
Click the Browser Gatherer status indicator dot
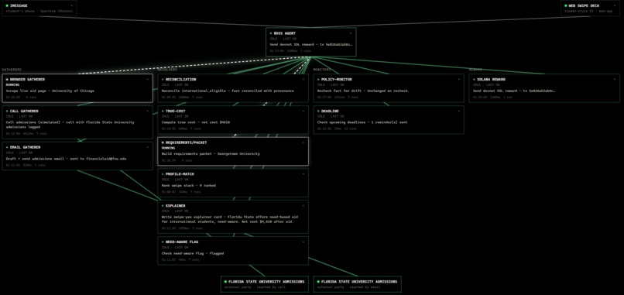tap(7, 79)
